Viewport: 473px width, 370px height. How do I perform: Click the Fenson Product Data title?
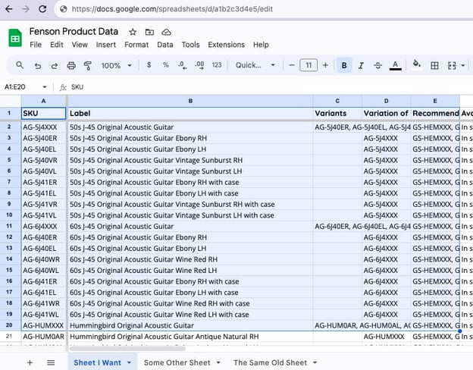(74, 31)
